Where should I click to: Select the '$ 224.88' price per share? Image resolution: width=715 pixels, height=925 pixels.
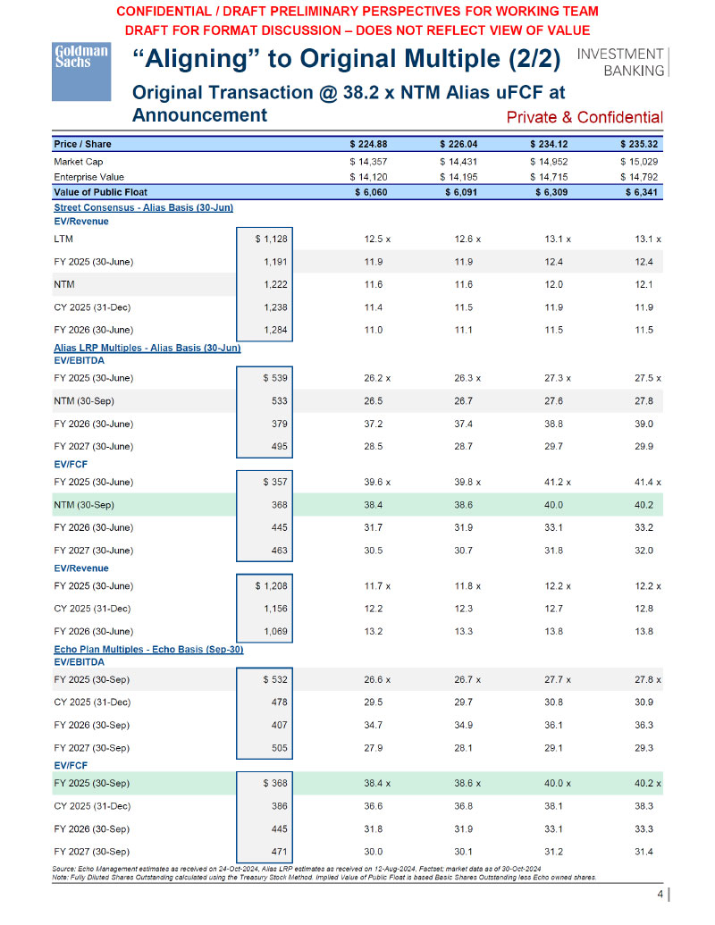[369, 144]
